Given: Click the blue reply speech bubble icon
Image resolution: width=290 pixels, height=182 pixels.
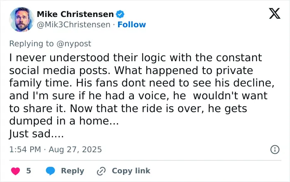Looking at the screenshot, I should tap(50, 171).
